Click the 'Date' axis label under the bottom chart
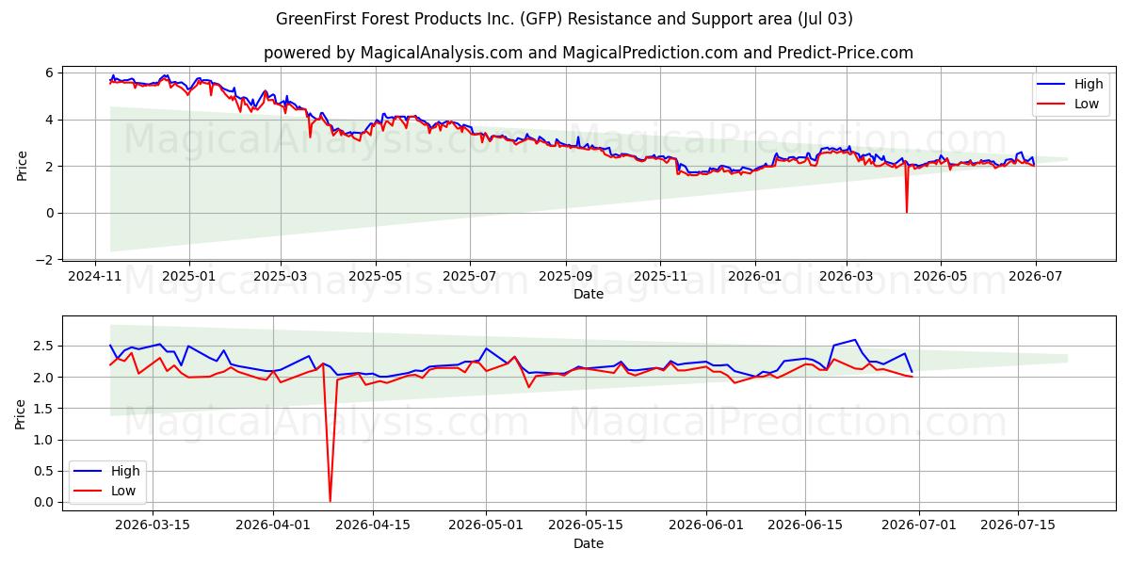1130x565 pixels. (x=589, y=543)
